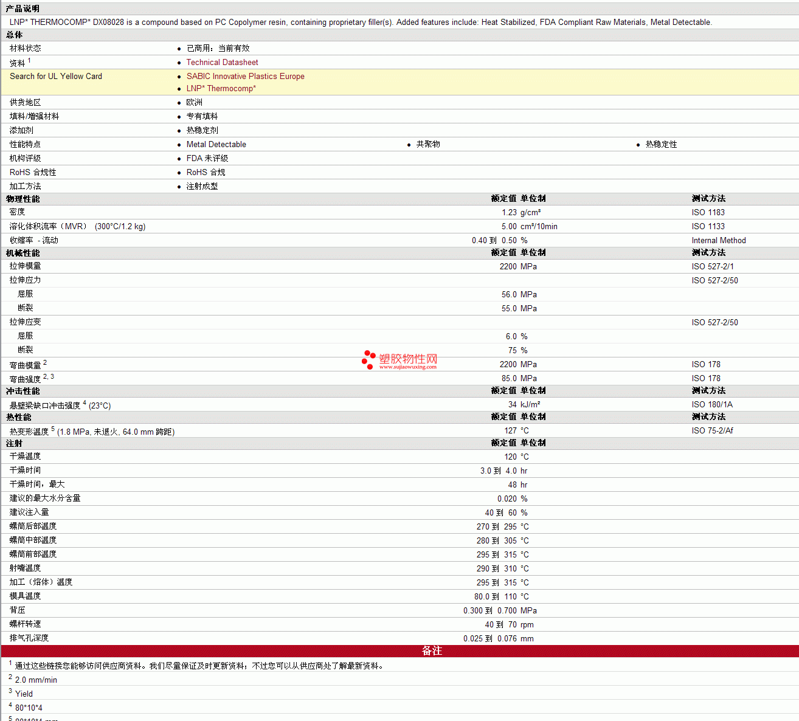Click the 冲击性能 section header
Image resolution: width=799 pixels, height=721 pixels.
tap(22, 391)
